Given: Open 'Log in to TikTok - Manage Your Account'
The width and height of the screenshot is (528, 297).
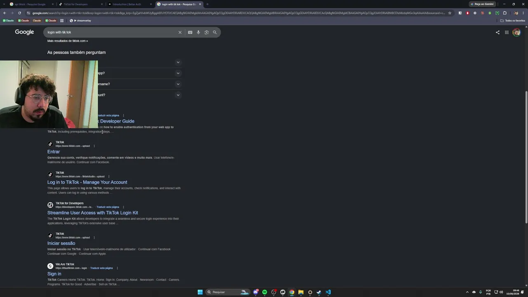Looking at the screenshot, I should tap(87, 182).
